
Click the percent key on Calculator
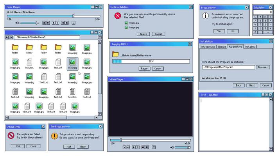click(x=265, y=17)
